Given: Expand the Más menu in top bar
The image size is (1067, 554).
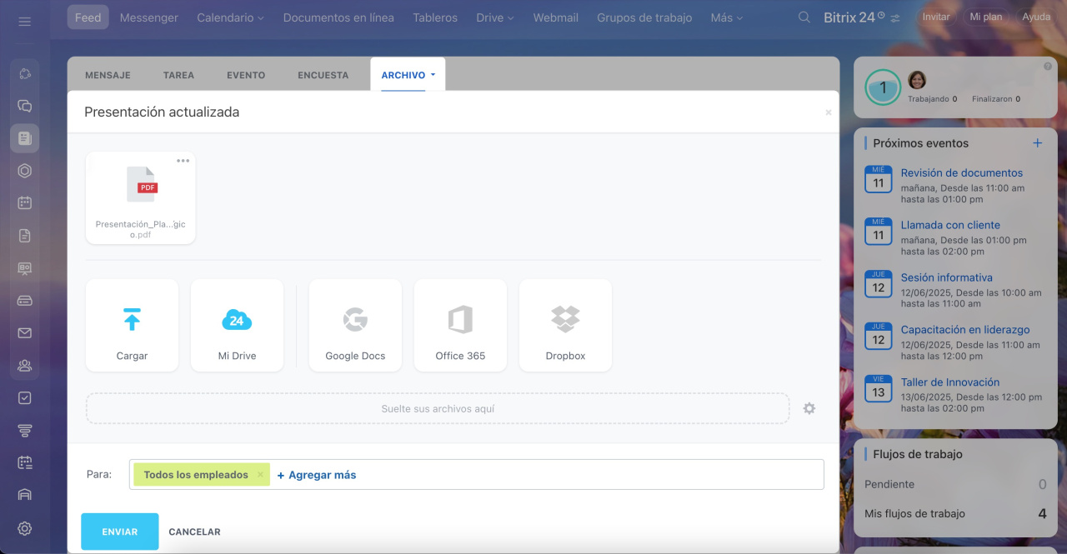Looking at the screenshot, I should tap(726, 17).
